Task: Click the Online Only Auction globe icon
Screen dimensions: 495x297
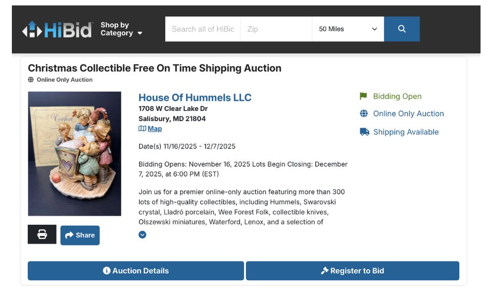Action: [364, 114]
